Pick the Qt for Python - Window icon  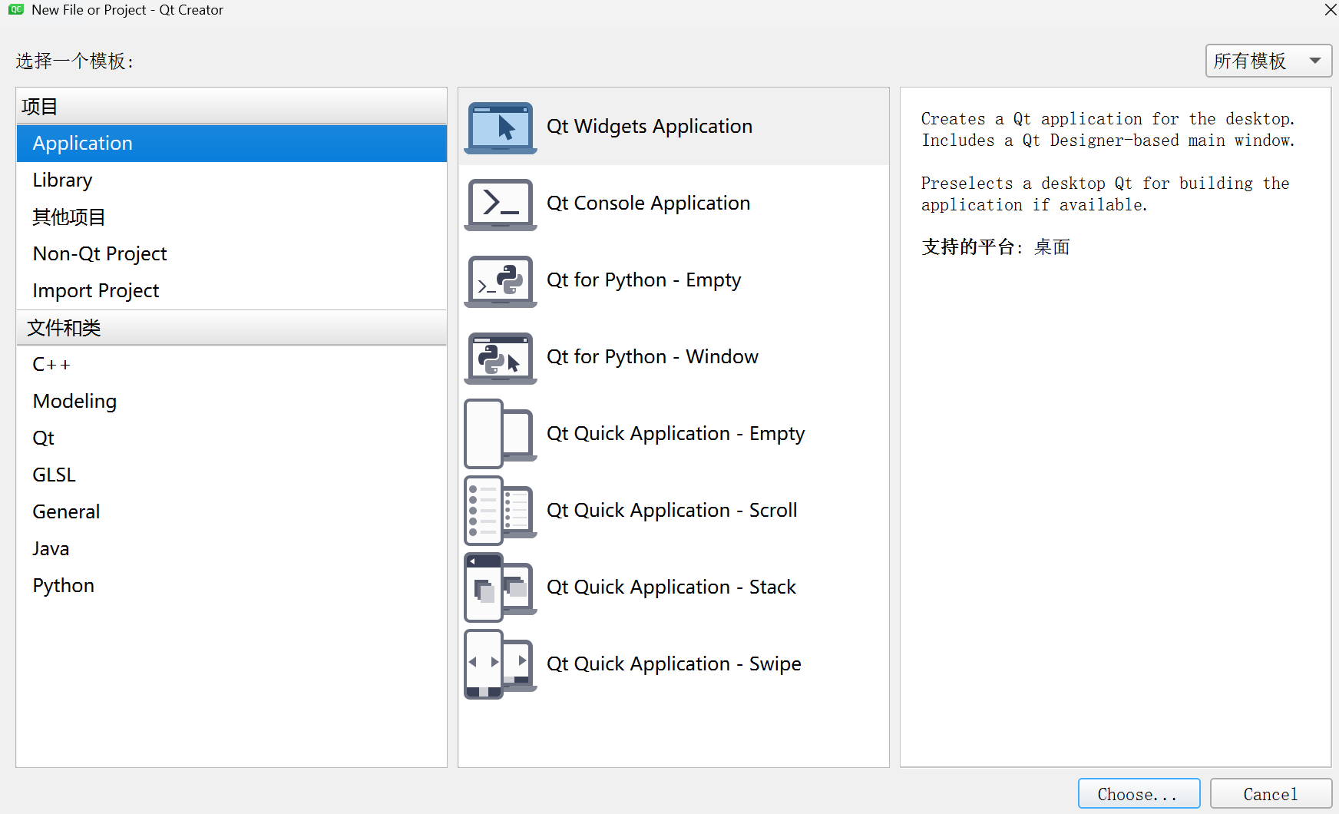(x=501, y=358)
